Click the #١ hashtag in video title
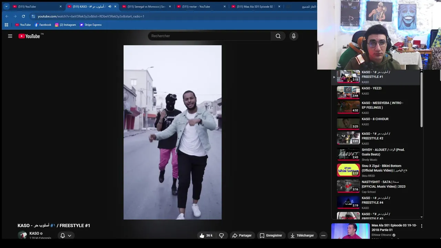Screen dimensions: 441x248 53,226
